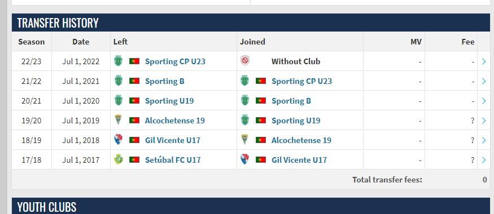Click Gil Vicente crest in the 18/19 Left column
494x214 pixels.
pyautogui.click(x=118, y=140)
